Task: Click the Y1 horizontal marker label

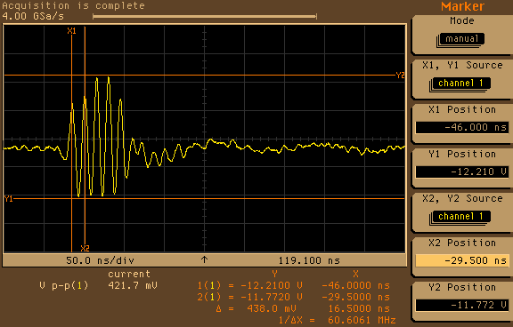Action: [x=9, y=199]
